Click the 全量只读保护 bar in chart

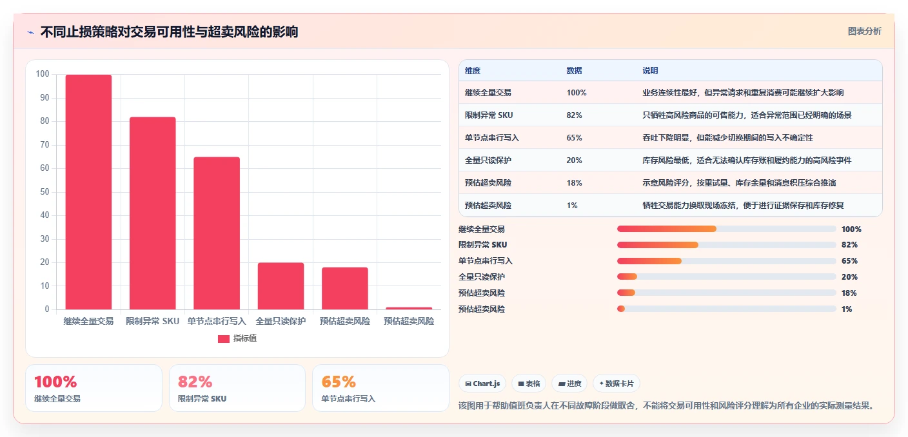[281, 286]
